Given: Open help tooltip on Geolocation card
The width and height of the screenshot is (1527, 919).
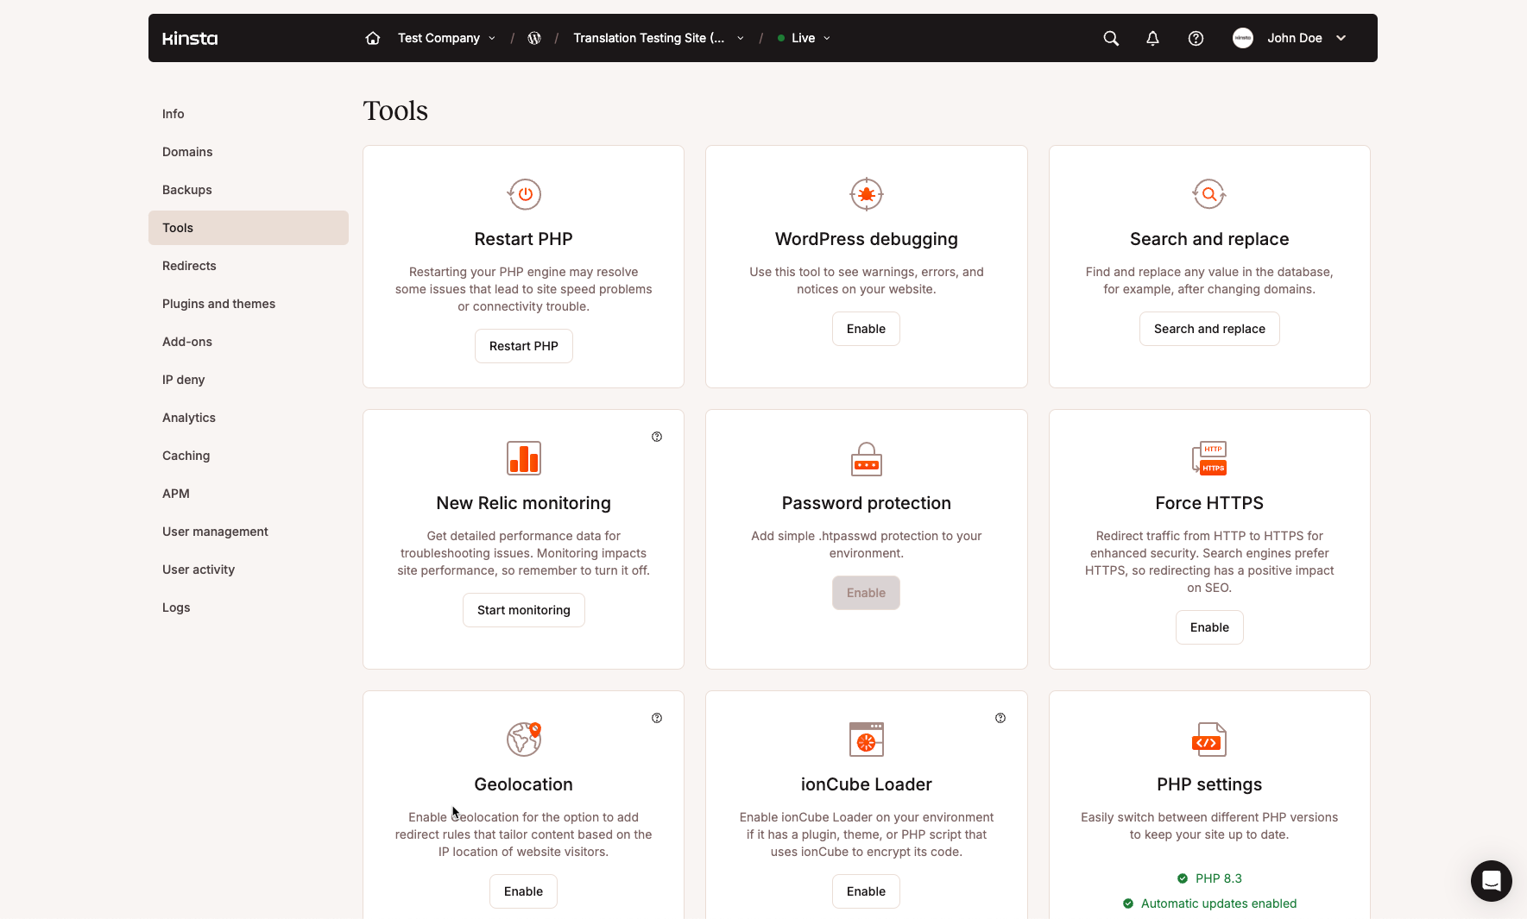Looking at the screenshot, I should [657, 718].
